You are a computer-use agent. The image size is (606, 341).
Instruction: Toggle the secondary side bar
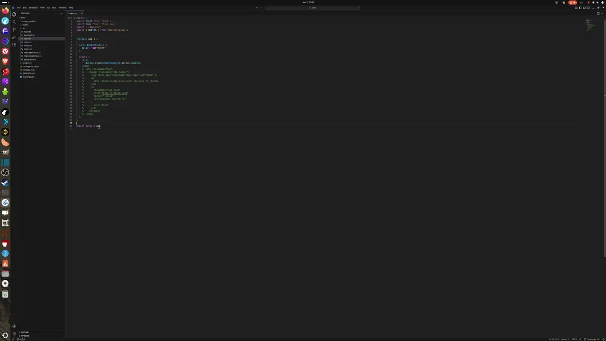click(588, 8)
